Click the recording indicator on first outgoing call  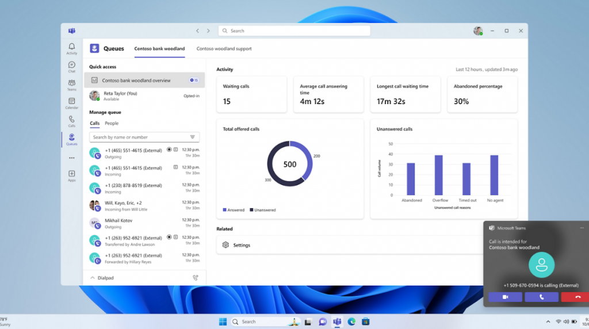[x=169, y=150]
